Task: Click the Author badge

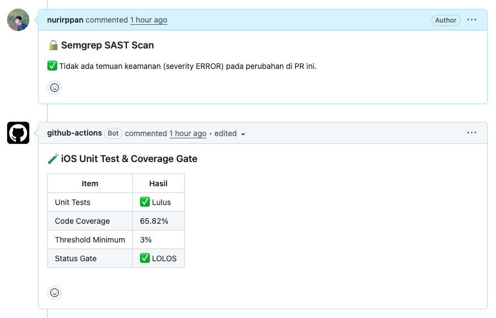Action: (446, 20)
